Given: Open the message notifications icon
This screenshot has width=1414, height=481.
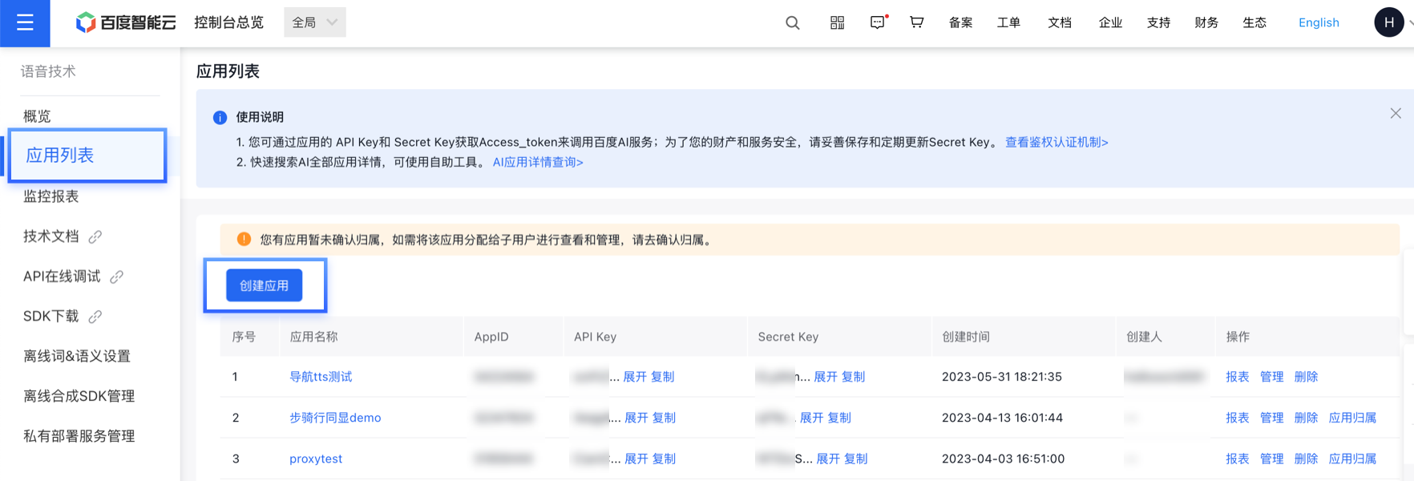Looking at the screenshot, I should pyautogui.click(x=878, y=22).
